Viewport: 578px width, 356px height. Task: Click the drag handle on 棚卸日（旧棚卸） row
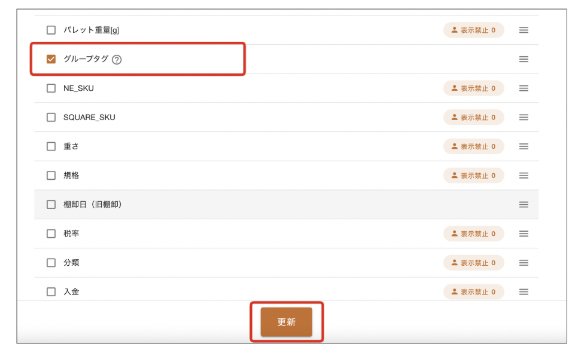524,204
